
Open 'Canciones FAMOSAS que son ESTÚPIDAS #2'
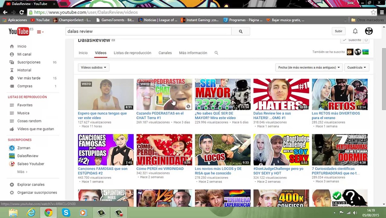[103, 171]
